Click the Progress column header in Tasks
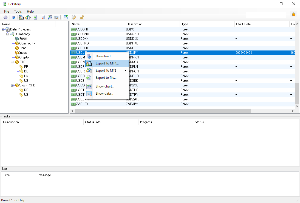This screenshot has width=300, height=203. point(166,122)
